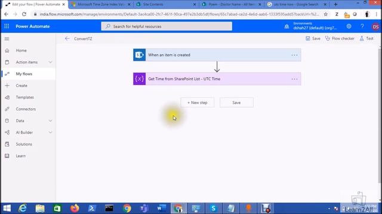Viewport: 382px width, 214px height.
Task: Open Chrome menu three dots
Action: point(377,14)
